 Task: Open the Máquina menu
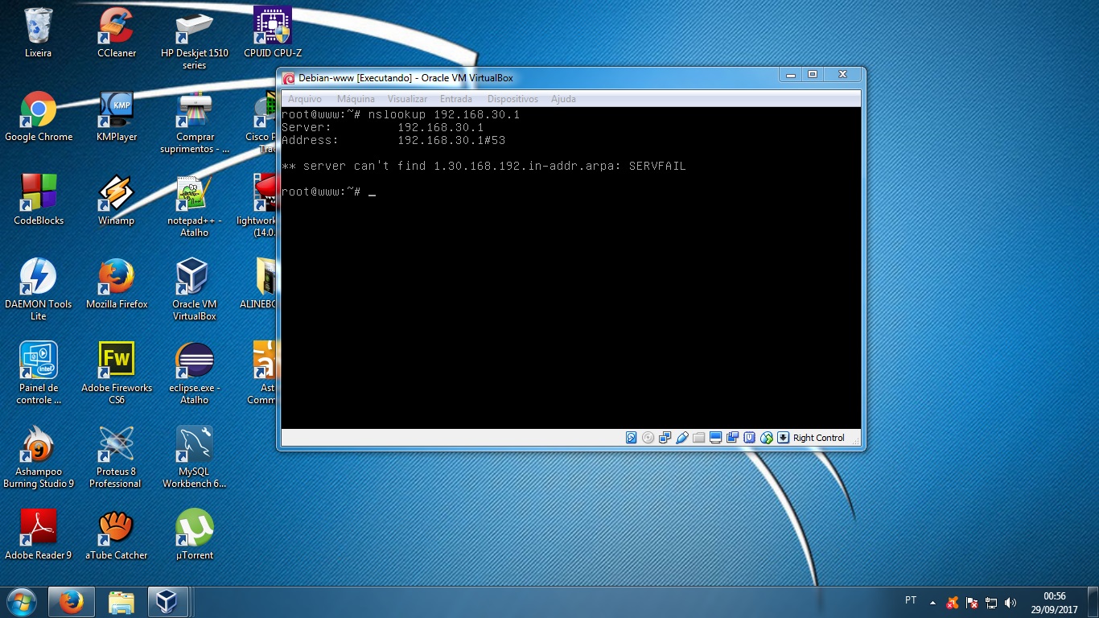(x=356, y=99)
